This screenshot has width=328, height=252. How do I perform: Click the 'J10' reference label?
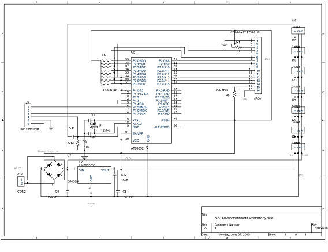20,174
